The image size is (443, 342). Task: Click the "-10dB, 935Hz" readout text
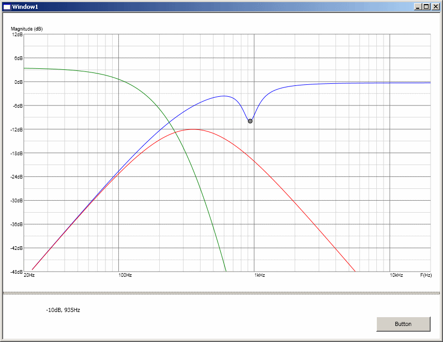pyautogui.click(x=63, y=310)
